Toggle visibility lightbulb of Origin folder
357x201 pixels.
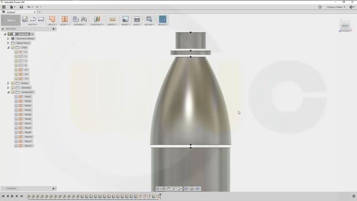tap(13, 47)
